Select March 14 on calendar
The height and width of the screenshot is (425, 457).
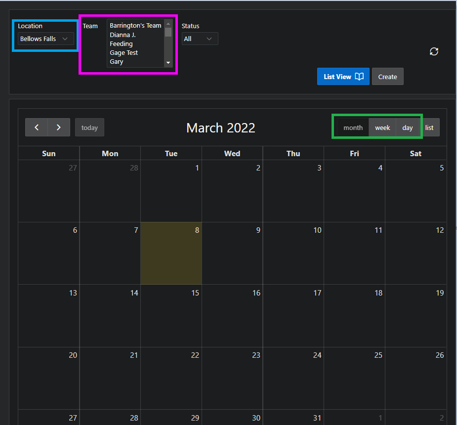(x=110, y=316)
